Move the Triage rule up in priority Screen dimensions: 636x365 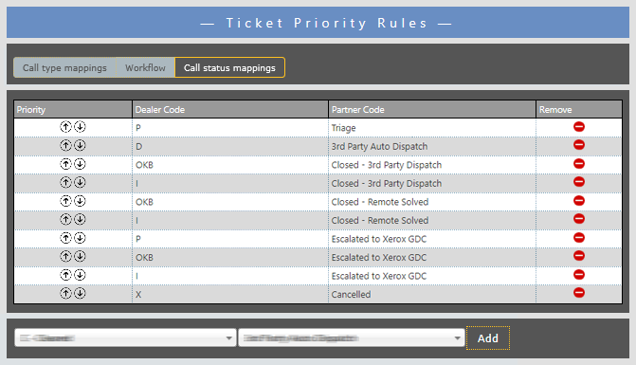pos(65,127)
